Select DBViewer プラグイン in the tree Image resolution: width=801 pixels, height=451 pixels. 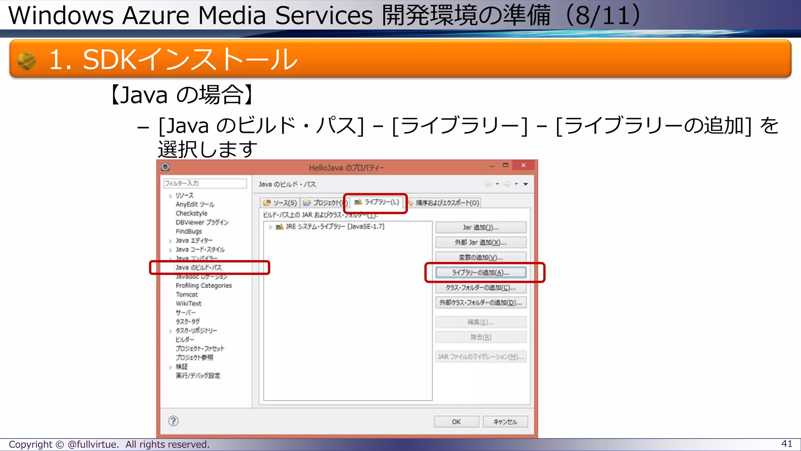(202, 223)
